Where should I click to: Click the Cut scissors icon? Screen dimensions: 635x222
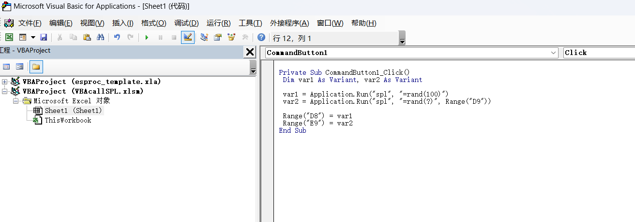60,37
